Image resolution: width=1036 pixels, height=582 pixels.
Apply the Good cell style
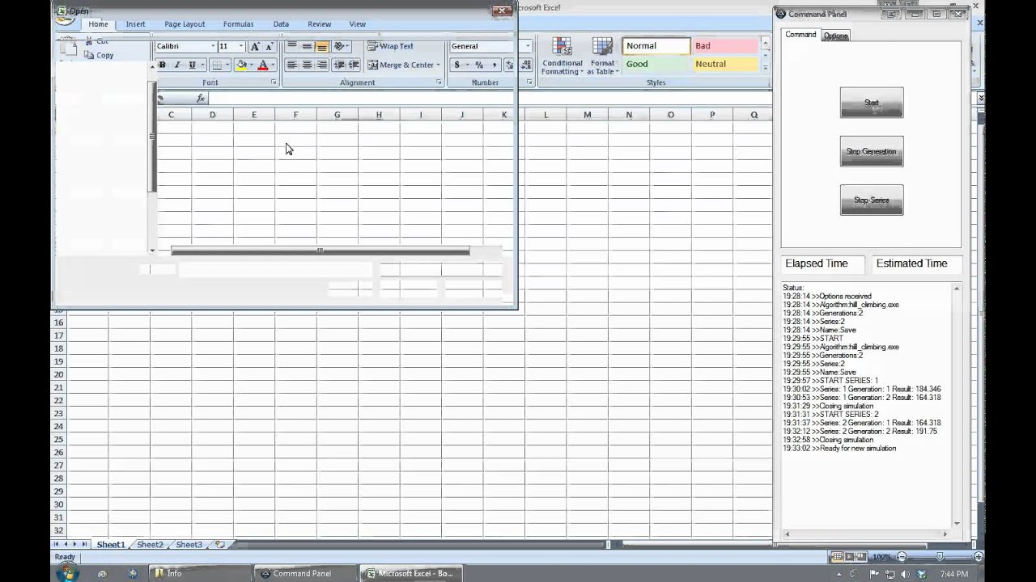pos(656,64)
